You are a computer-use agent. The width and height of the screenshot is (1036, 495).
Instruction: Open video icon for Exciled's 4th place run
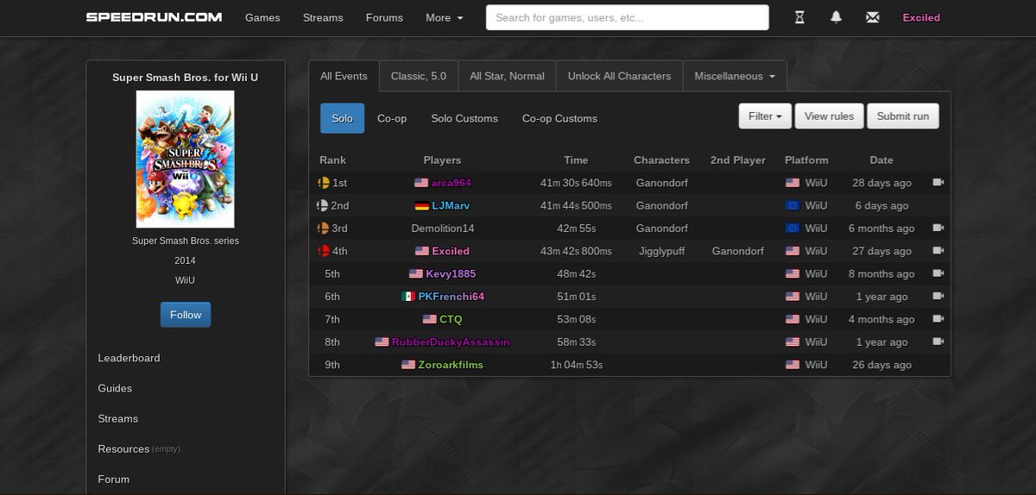coord(938,251)
